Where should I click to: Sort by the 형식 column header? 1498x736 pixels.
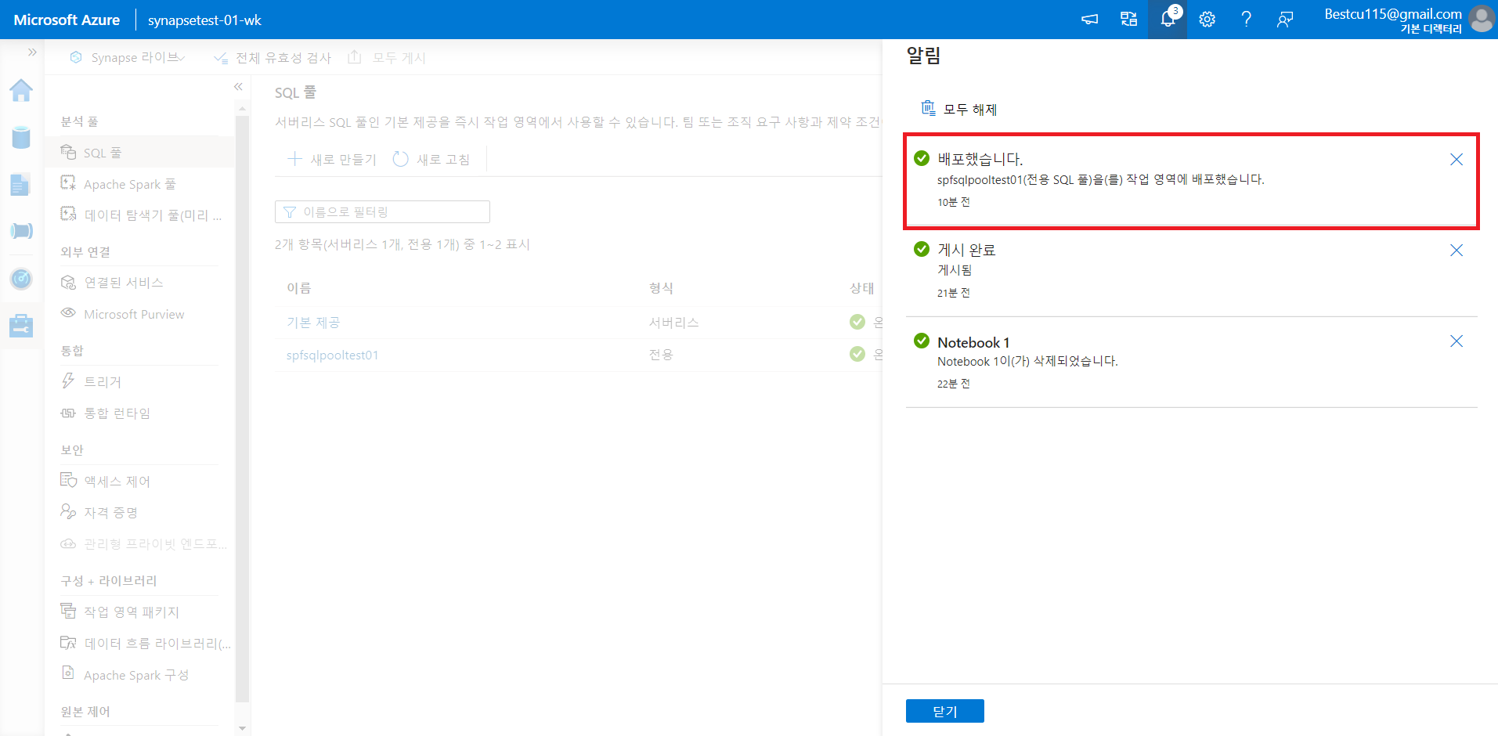tap(661, 288)
